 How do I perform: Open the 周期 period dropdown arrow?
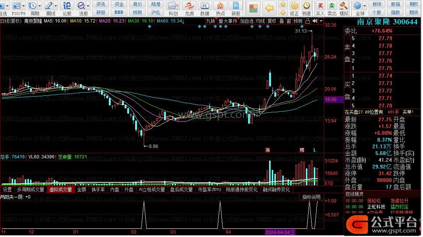point(40,5)
